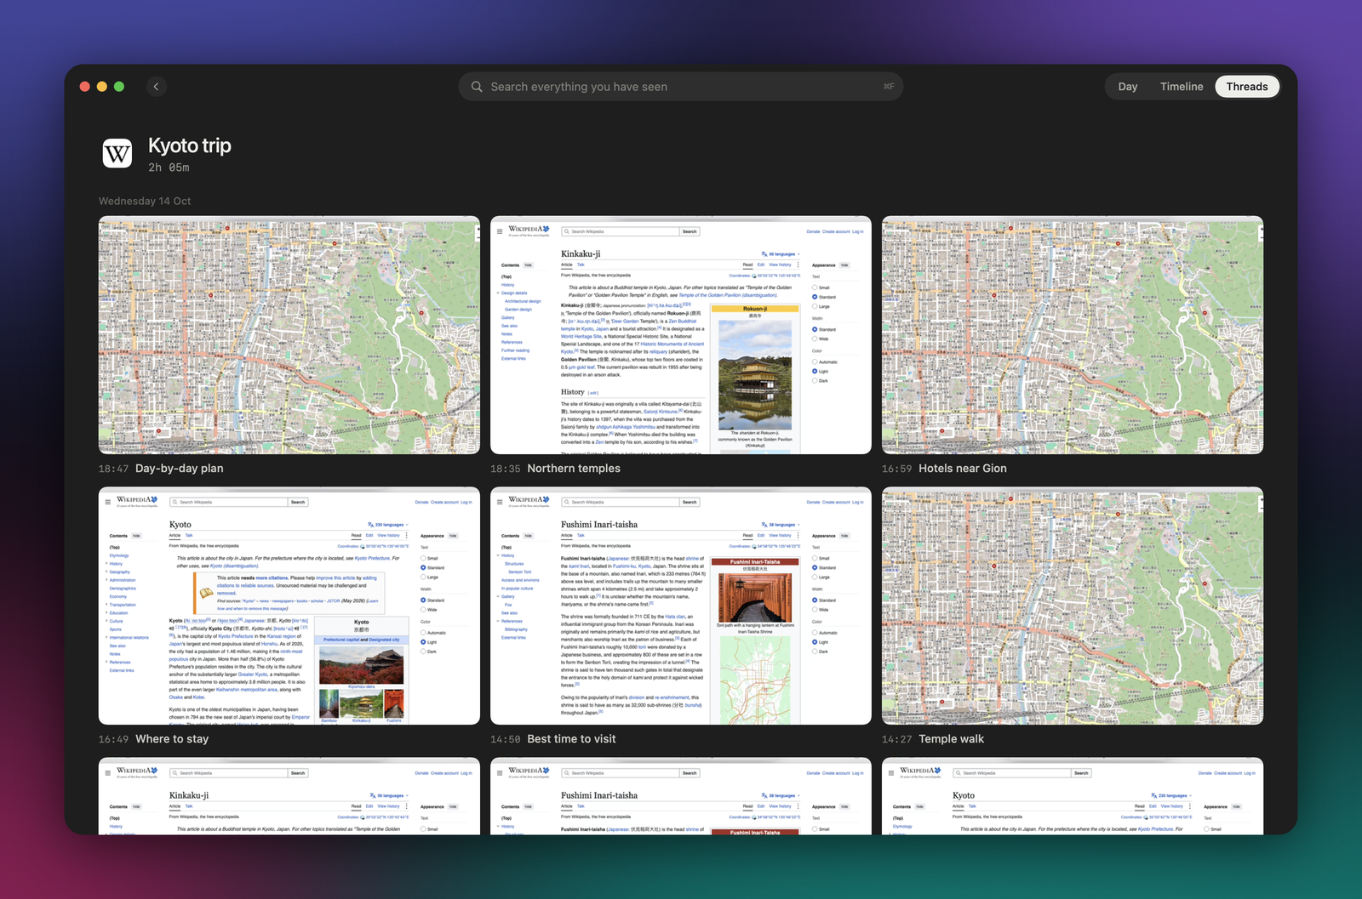Open the Temple walk map thumbnail
The image size is (1362, 899).
1073,606
